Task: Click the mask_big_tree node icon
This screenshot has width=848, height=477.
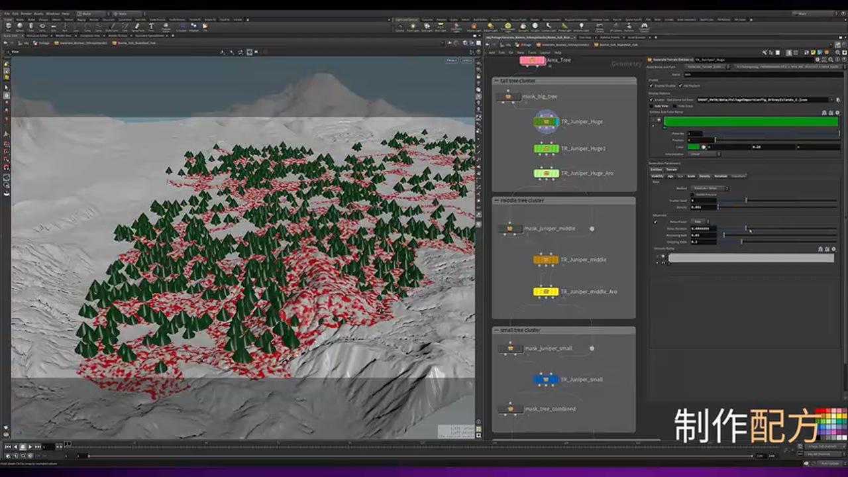Action: 508,97
